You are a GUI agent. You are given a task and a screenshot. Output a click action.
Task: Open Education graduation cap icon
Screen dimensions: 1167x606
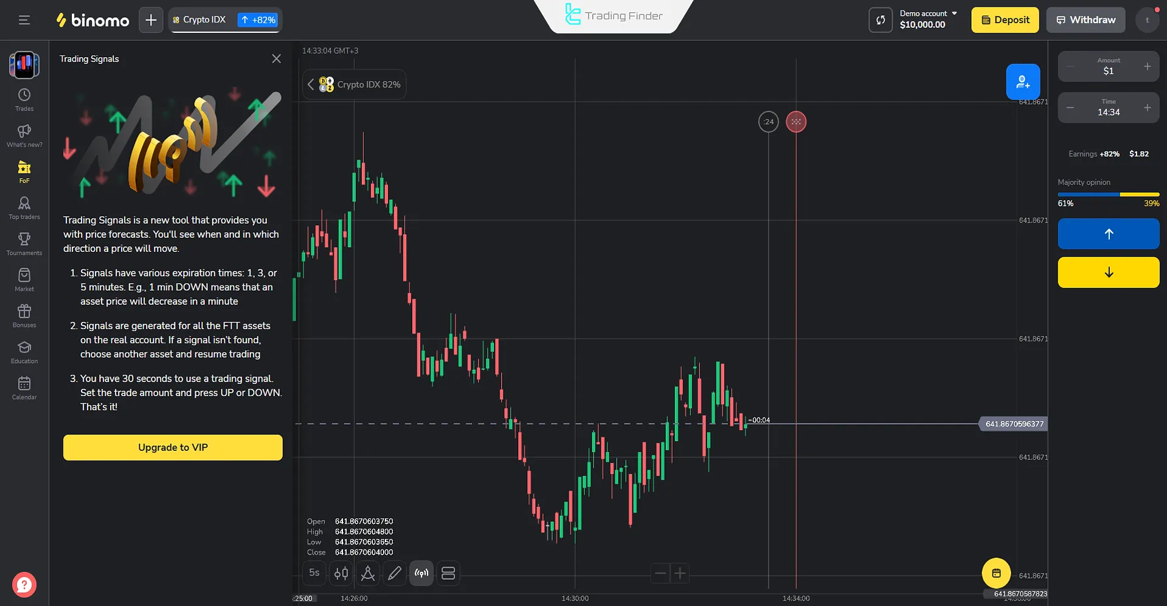tap(24, 352)
